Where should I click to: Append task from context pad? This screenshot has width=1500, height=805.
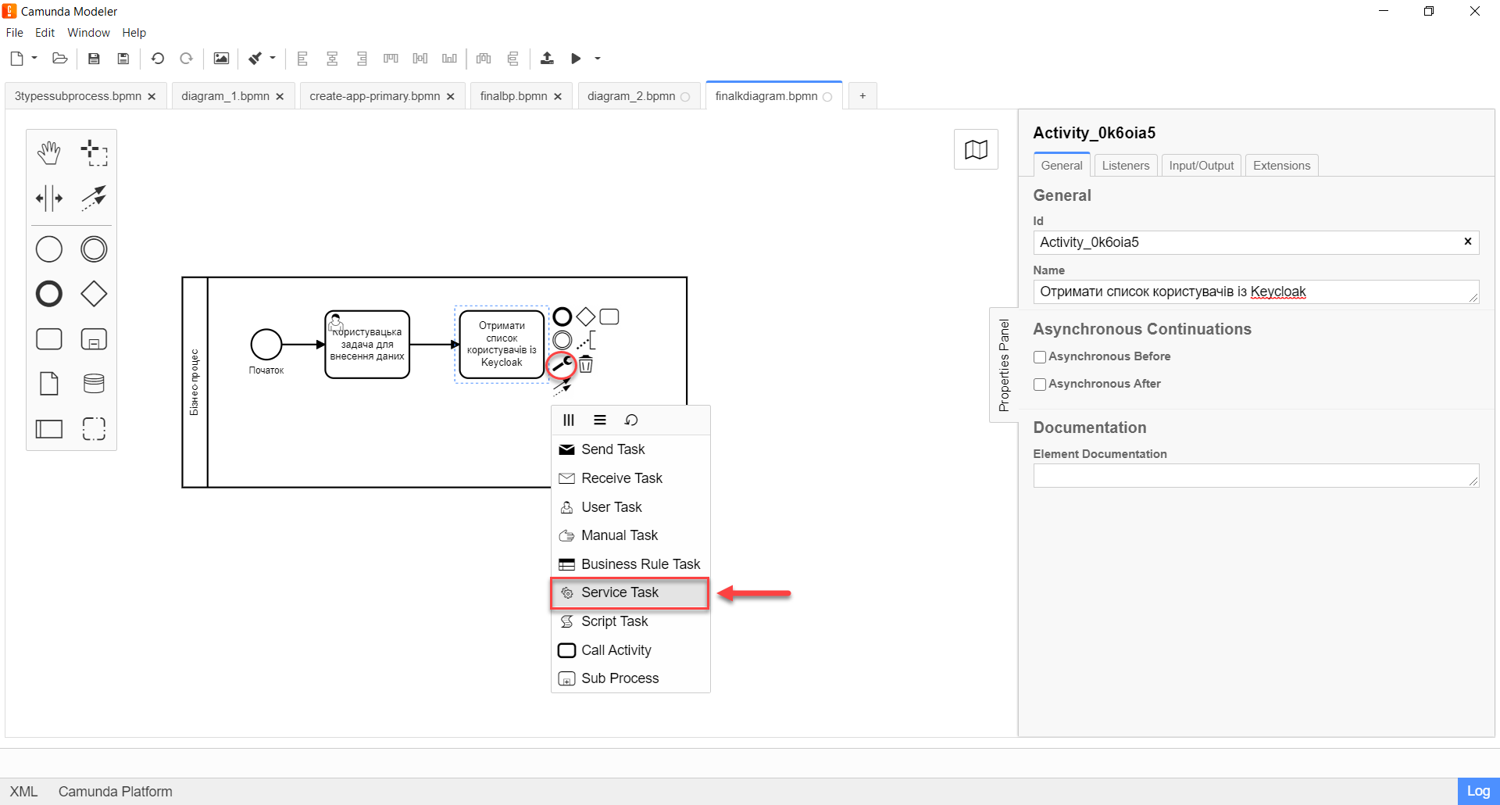pyautogui.click(x=609, y=317)
